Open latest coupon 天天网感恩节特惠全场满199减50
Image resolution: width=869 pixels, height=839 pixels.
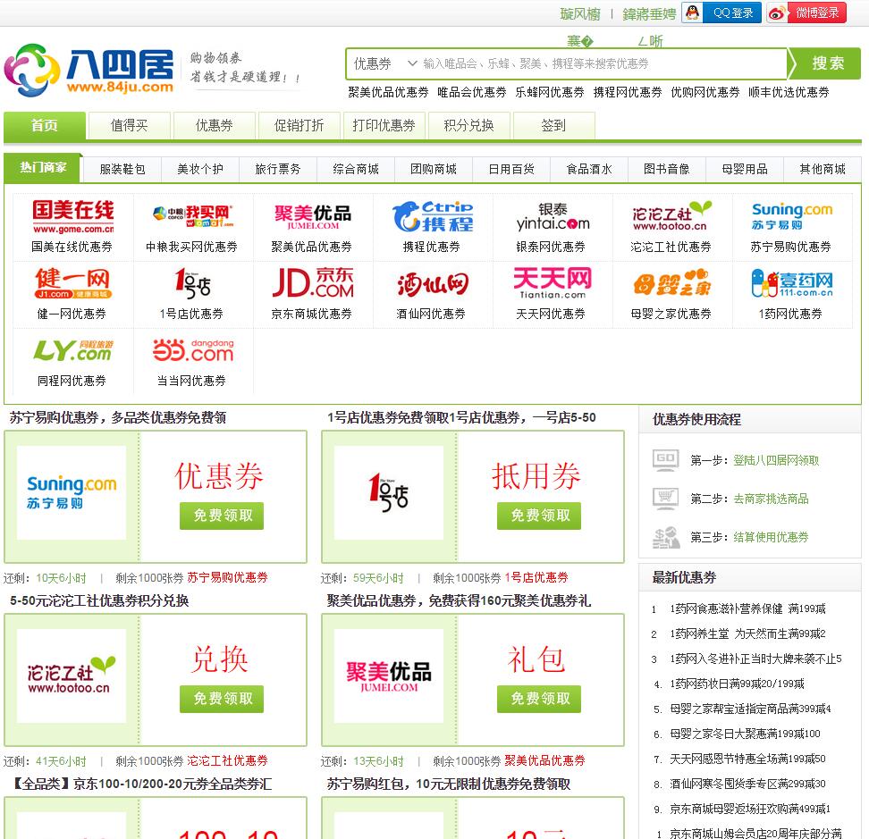pyautogui.click(x=747, y=759)
